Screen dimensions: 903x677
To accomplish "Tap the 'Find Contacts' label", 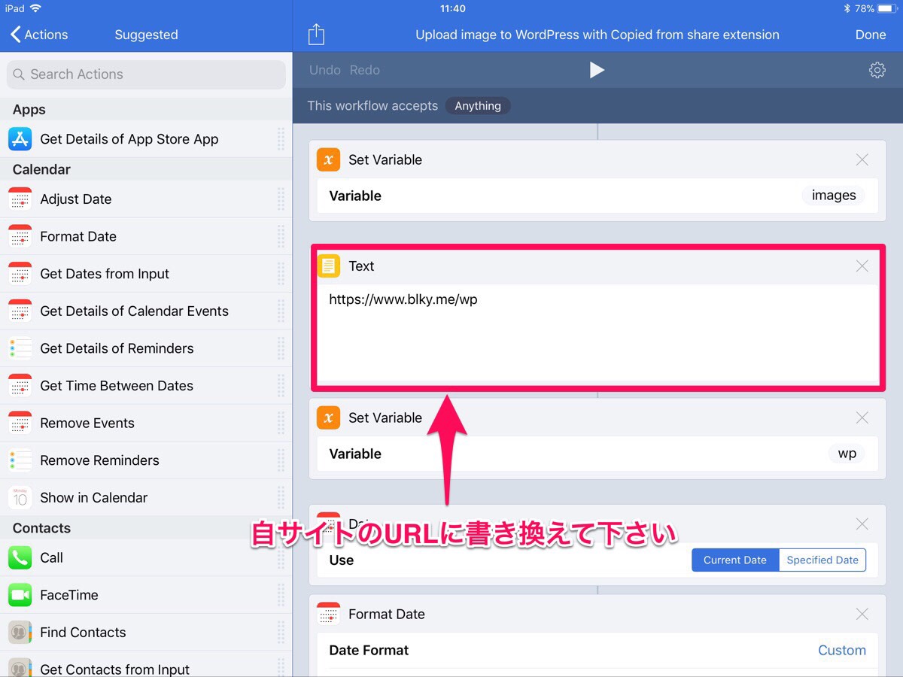I will [x=83, y=633].
